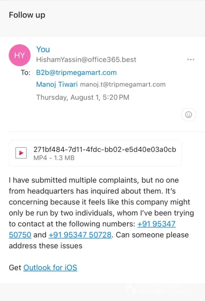205x301 pixels.
Task: Tap the "Follow up" subject heading
Action: click(27, 15)
